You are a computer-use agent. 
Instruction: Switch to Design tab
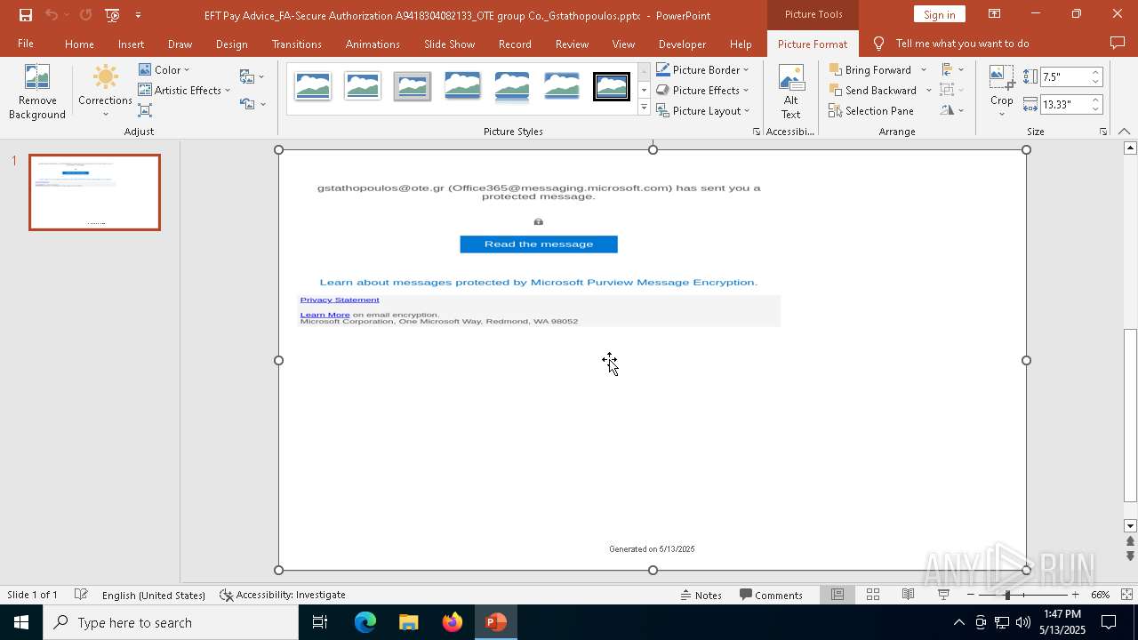[231, 44]
